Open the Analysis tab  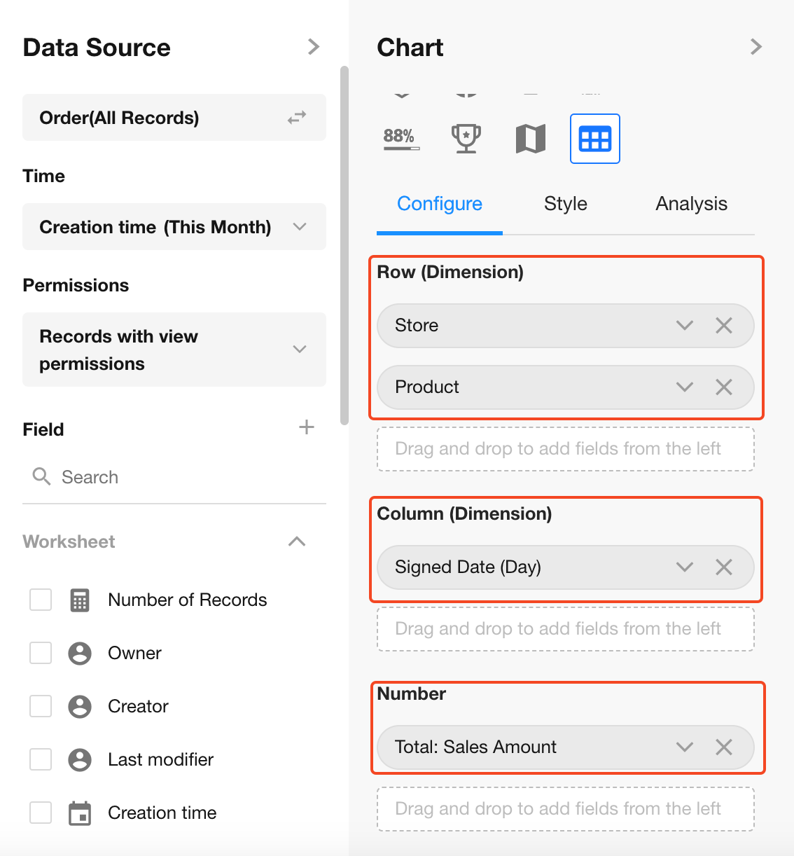(691, 204)
